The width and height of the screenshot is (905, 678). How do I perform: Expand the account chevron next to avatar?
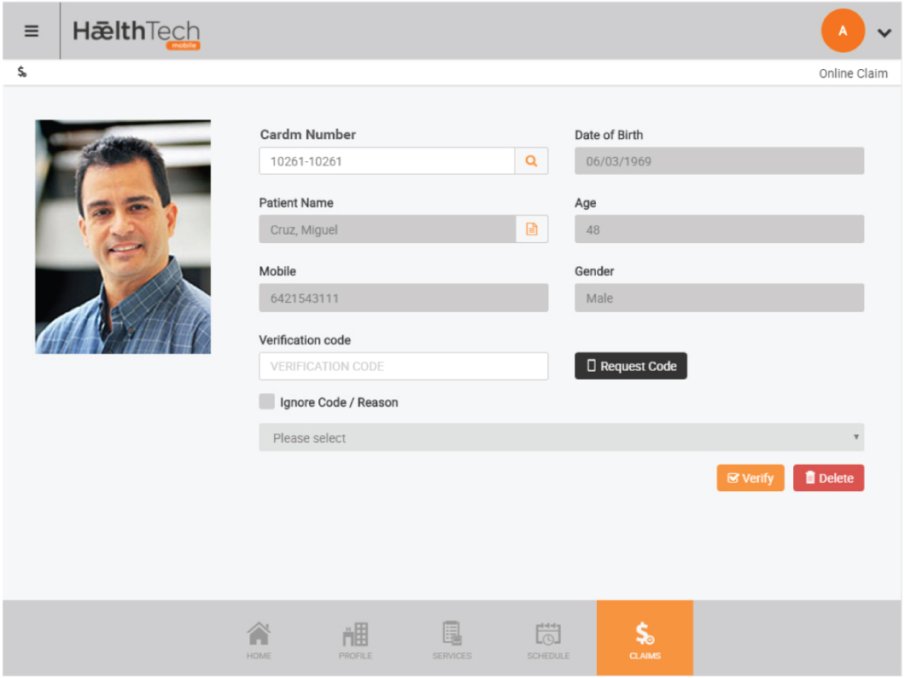[x=885, y=33]
